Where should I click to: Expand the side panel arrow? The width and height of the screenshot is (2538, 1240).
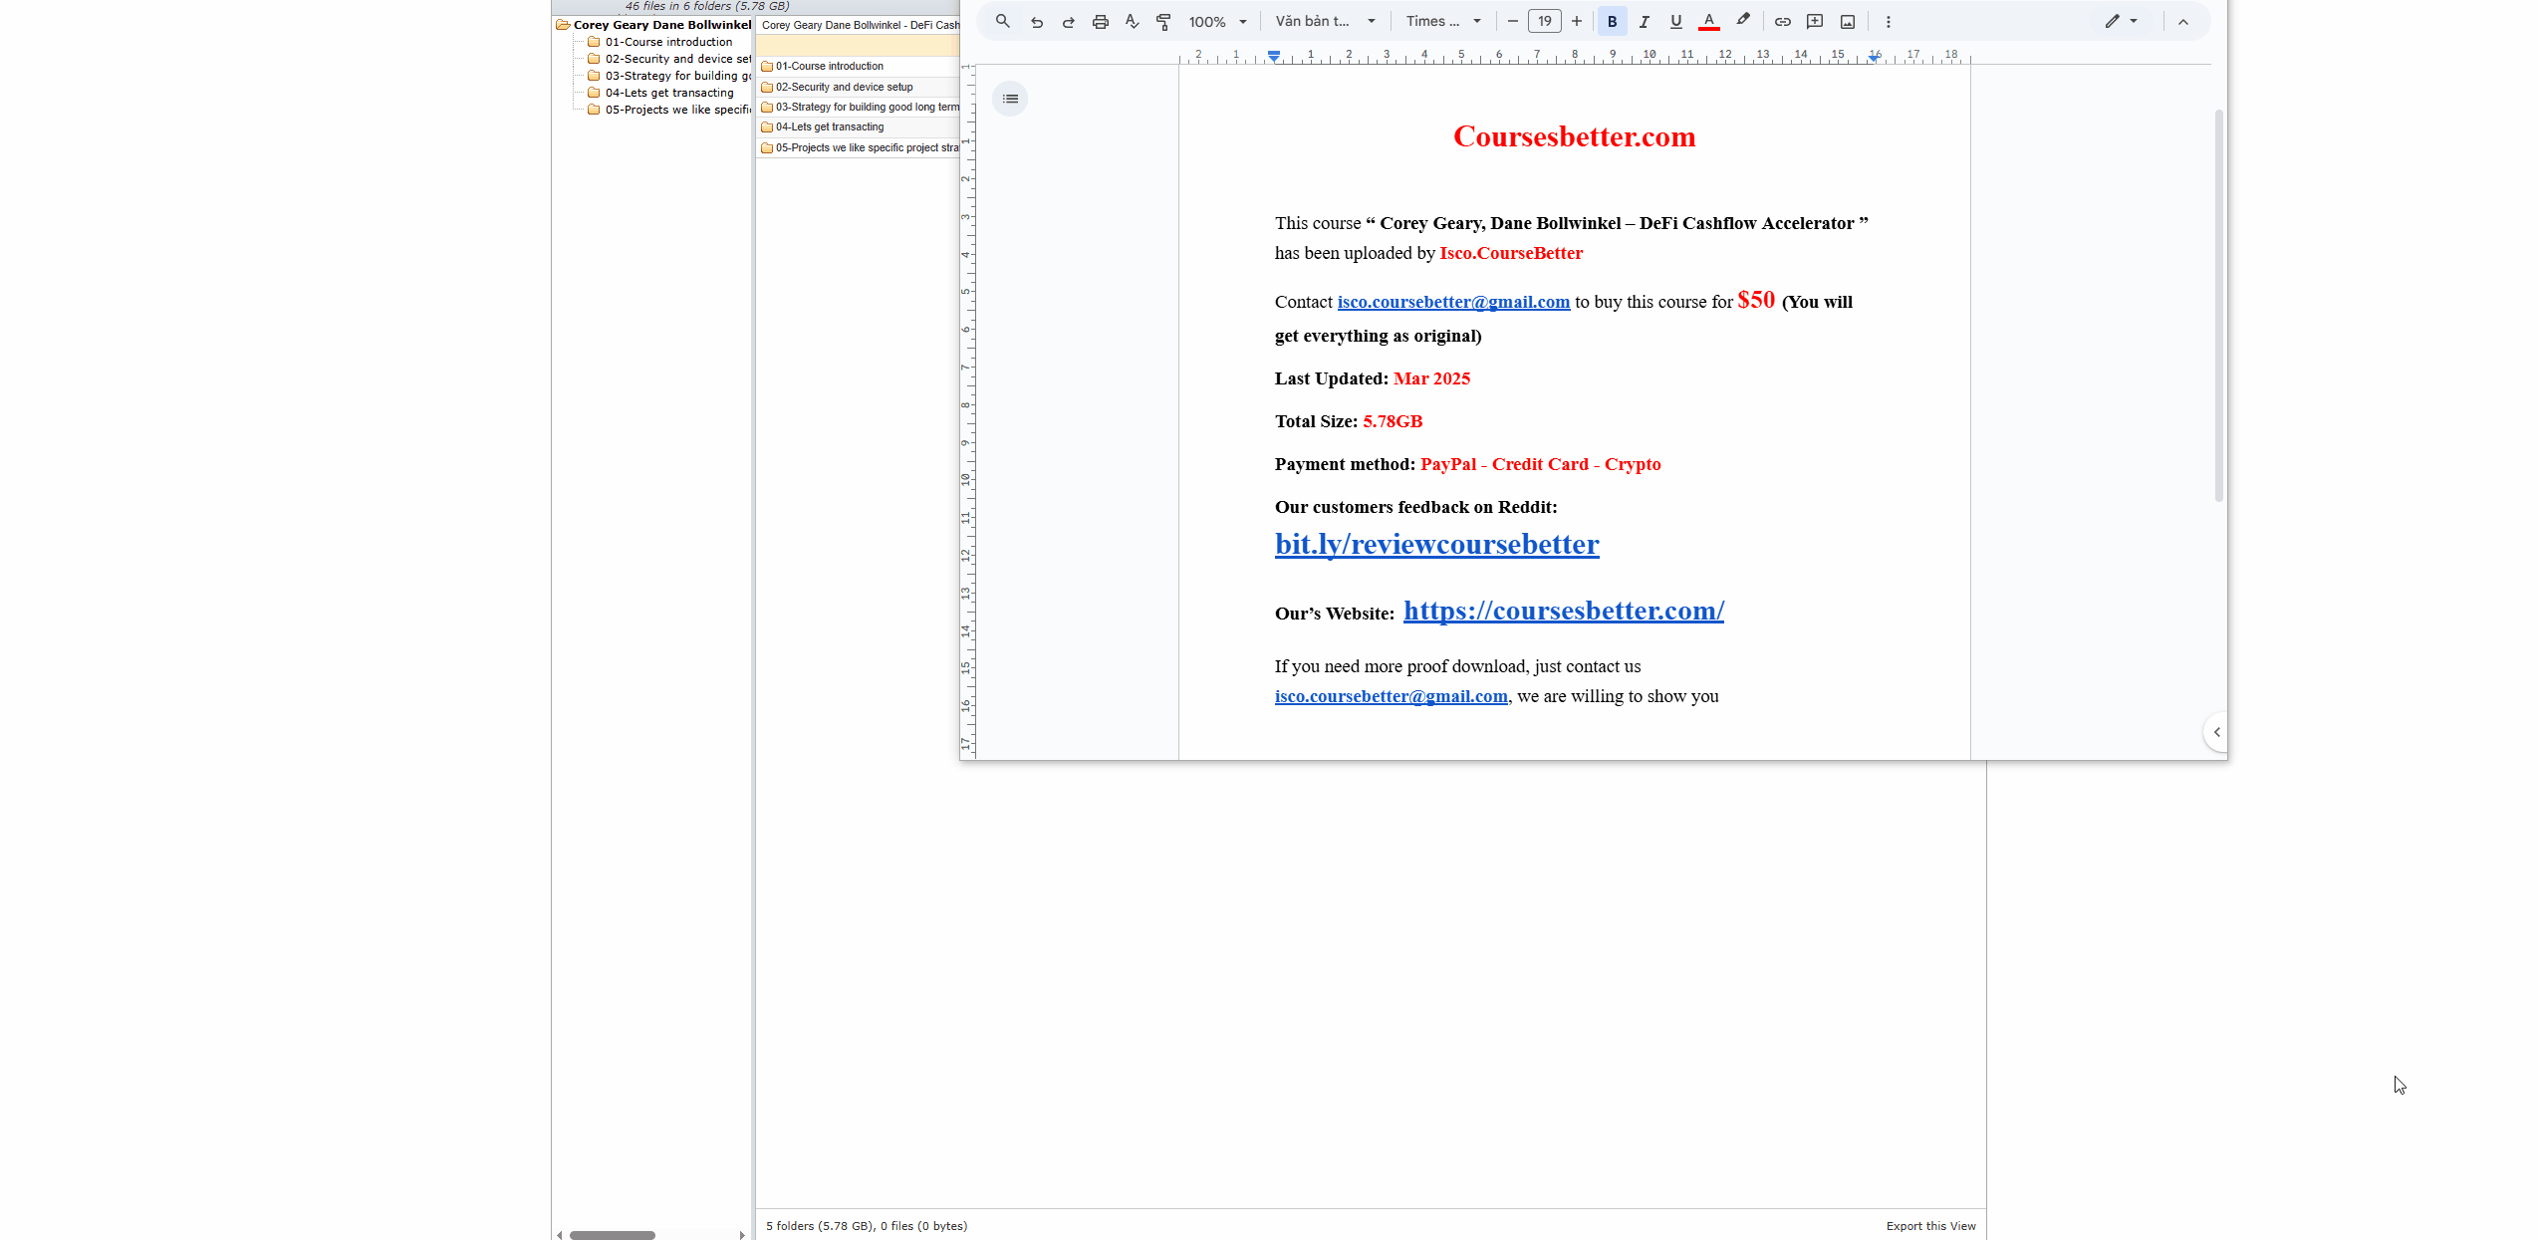coord(2216,732)
